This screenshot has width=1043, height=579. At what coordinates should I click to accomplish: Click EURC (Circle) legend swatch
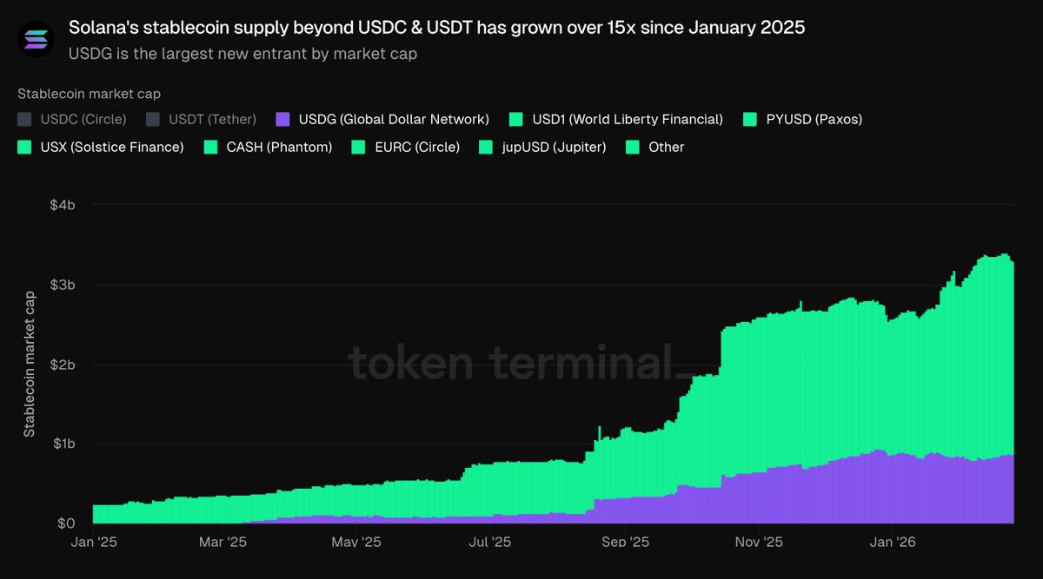358,147
